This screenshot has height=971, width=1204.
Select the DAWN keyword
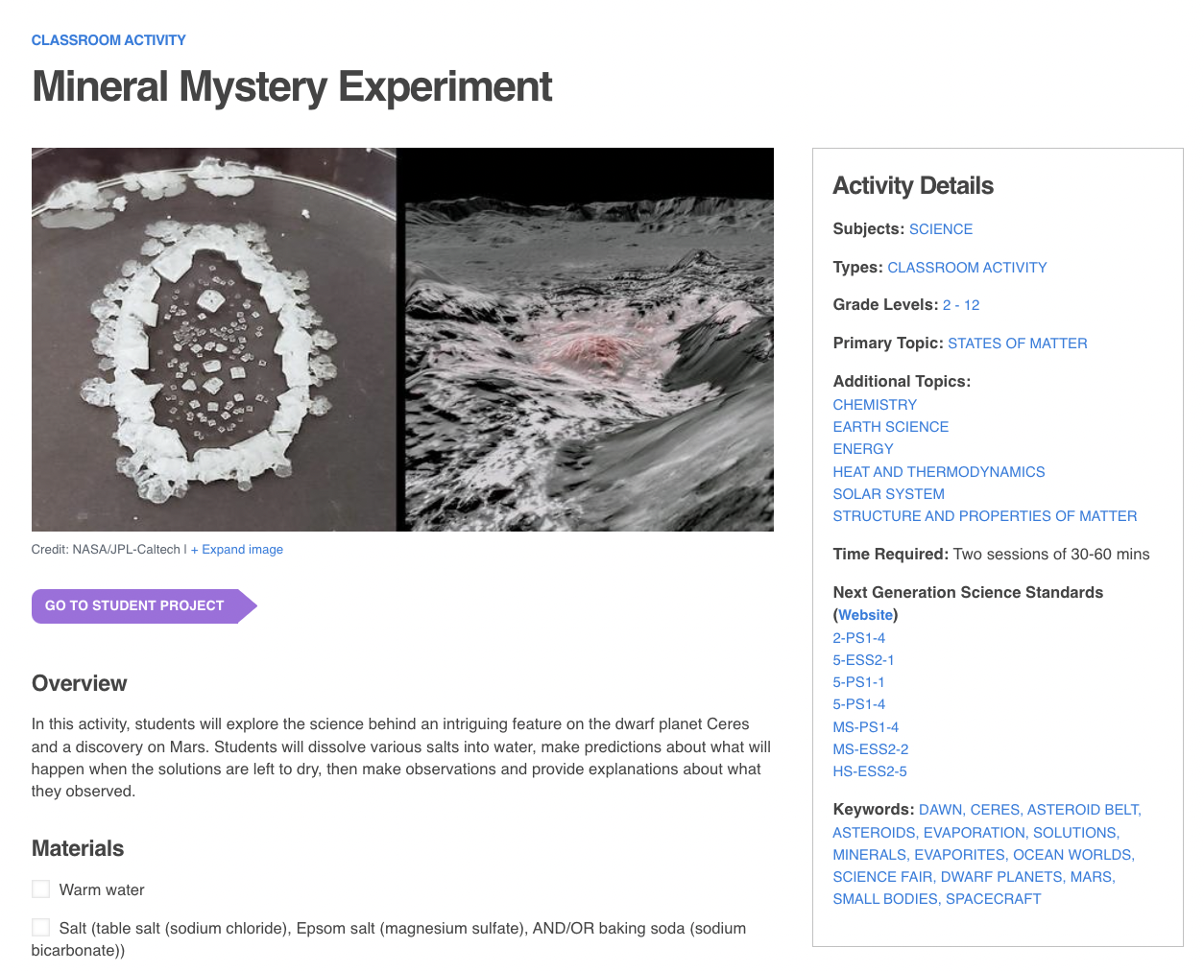pyautogui.click(x=937, y=809)
